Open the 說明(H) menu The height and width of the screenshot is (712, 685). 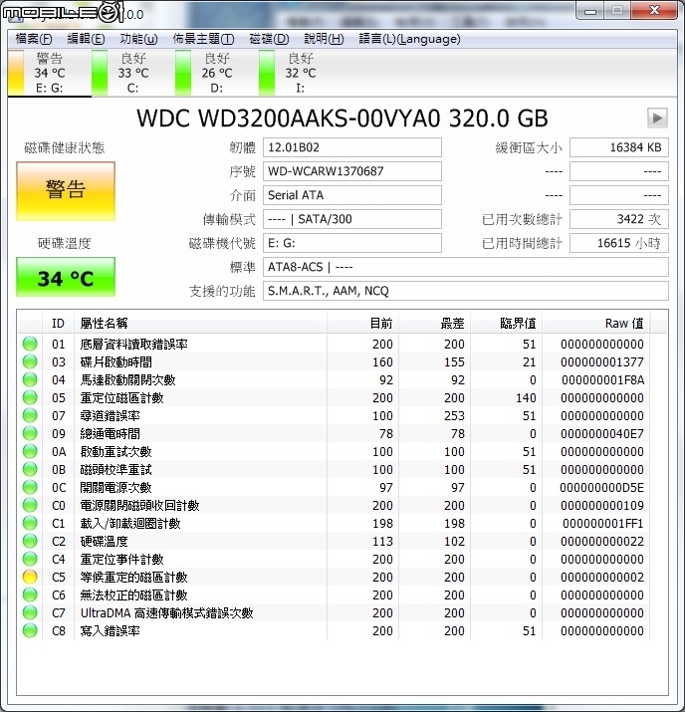coord(324,39)
